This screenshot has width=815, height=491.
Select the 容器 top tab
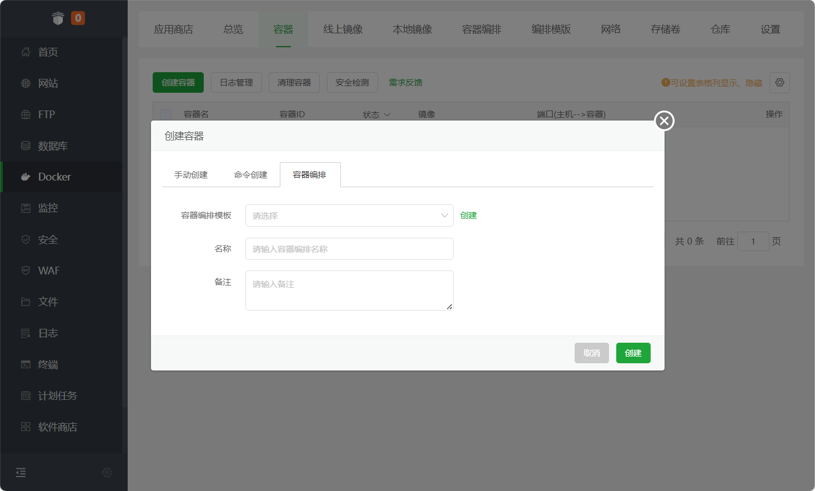(283, 29)
